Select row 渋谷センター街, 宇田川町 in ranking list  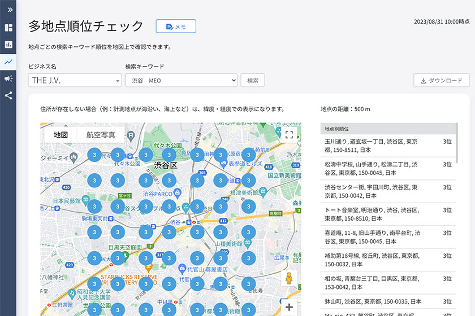(388, 191)
